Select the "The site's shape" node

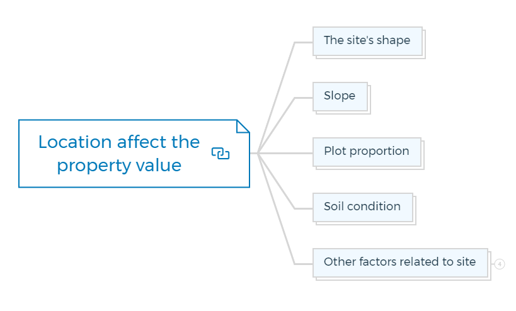(367, 41)
